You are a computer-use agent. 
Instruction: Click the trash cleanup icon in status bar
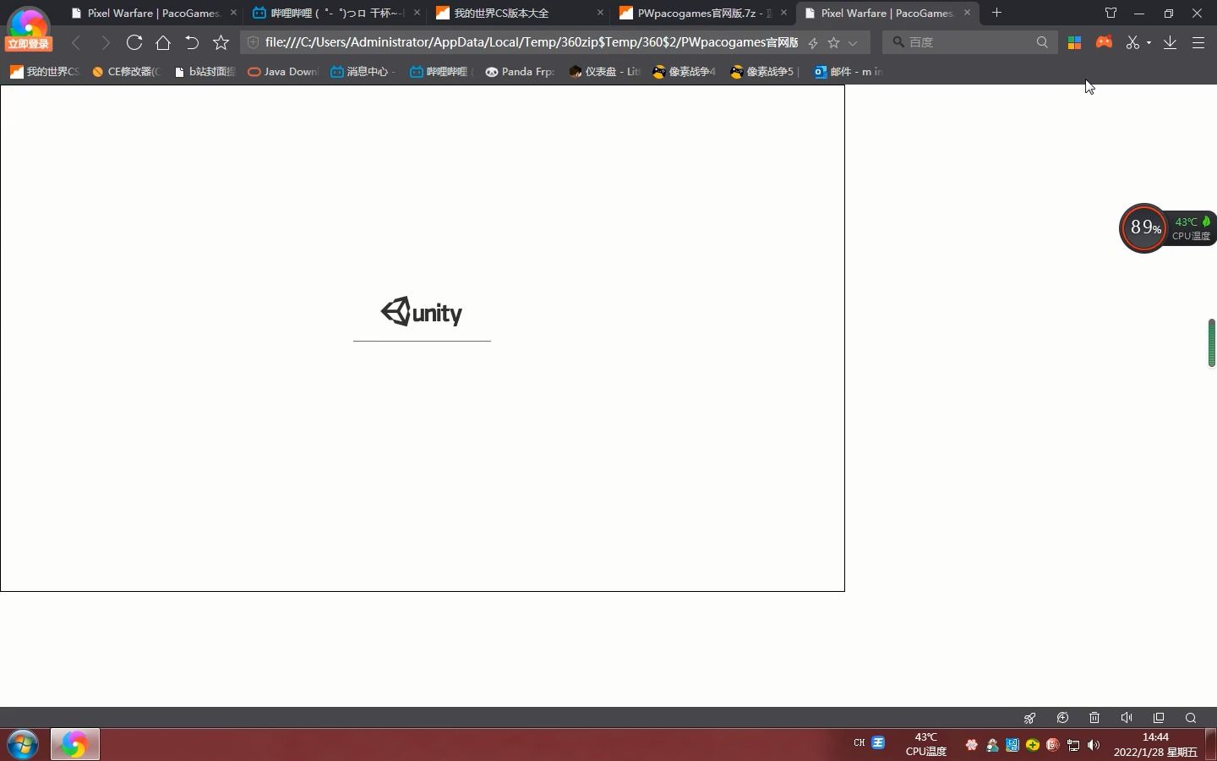coord(1094,718)
